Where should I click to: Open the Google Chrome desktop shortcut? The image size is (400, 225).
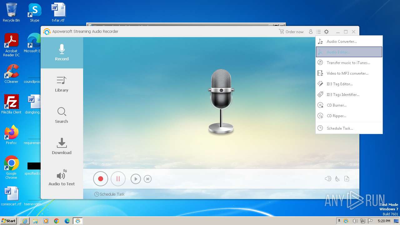[11, 167]
